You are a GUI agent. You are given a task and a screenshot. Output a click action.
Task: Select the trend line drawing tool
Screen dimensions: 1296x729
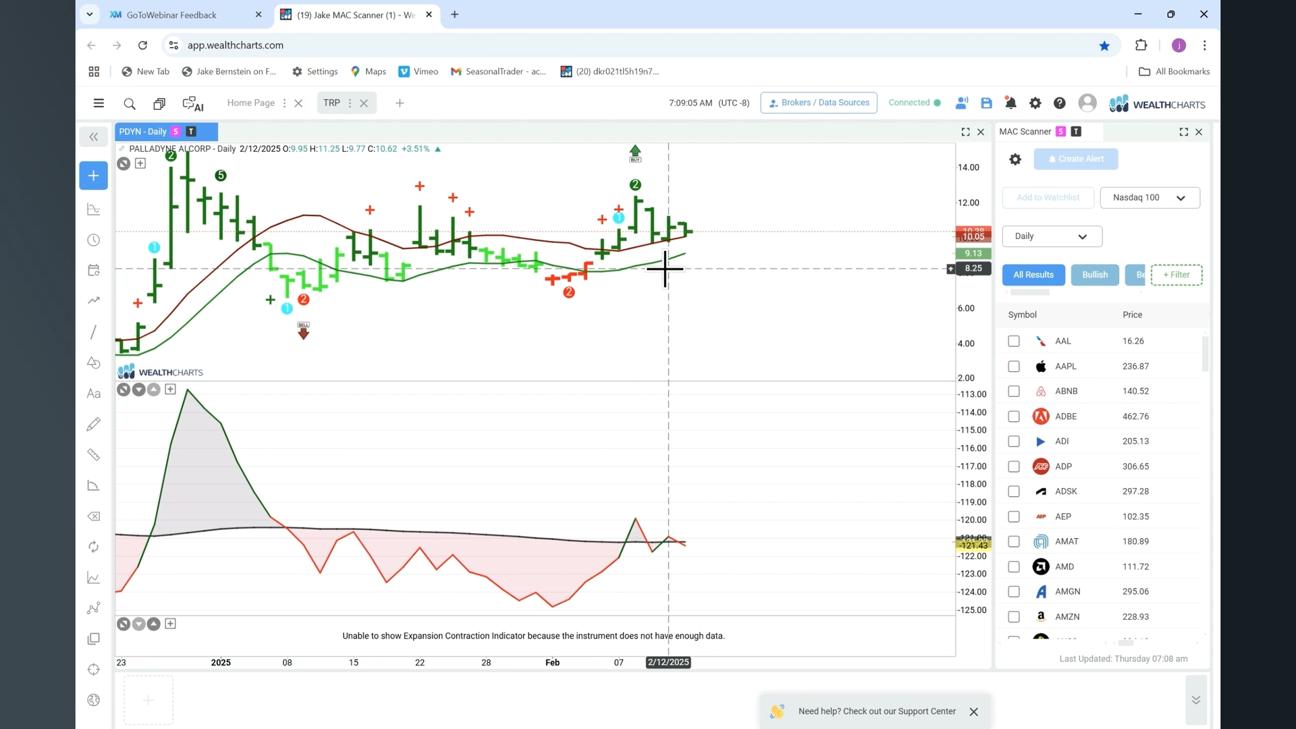pyautogui.click(x=94, y=331)
